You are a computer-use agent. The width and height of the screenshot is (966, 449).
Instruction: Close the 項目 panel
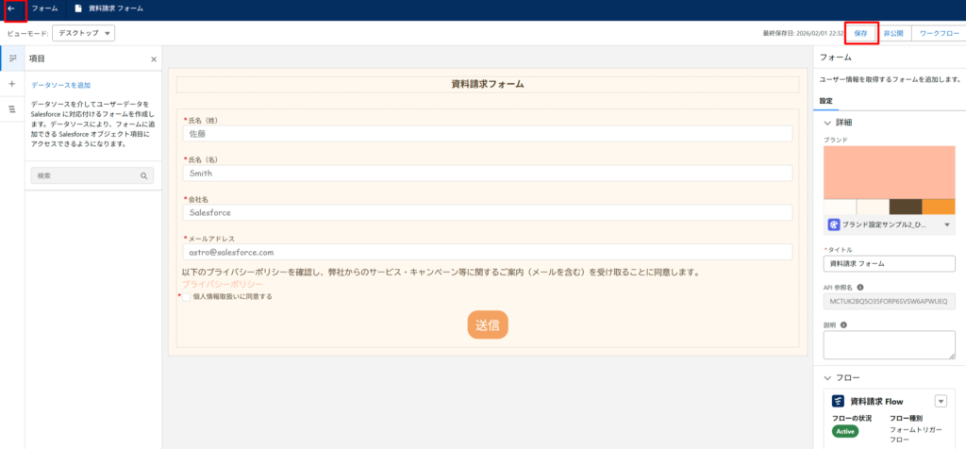pos(154,59)
